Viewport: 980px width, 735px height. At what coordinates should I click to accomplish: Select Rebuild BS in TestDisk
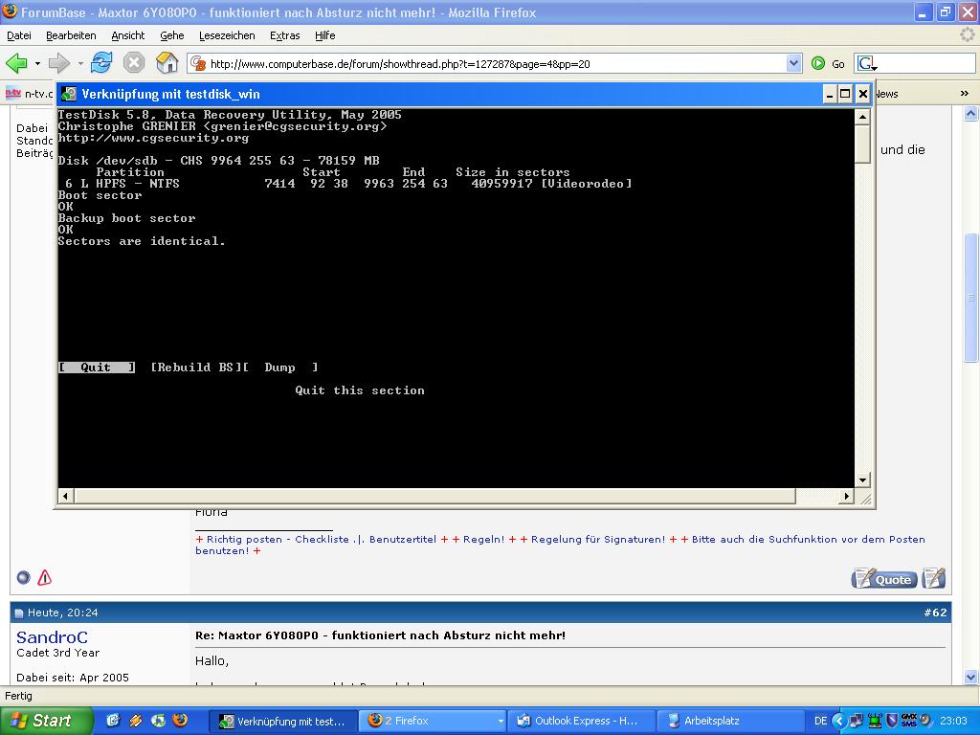coord(196,367)
